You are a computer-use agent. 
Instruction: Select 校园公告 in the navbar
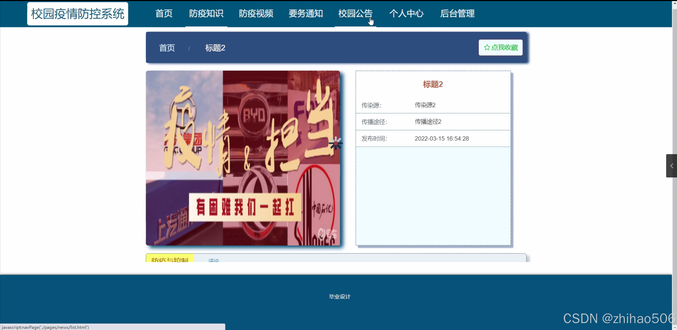click(355, 14)
